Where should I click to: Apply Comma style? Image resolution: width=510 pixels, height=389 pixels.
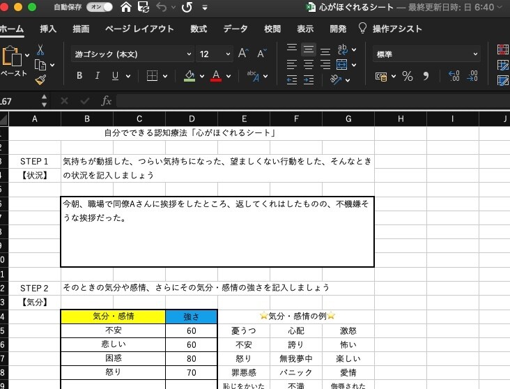426,76
